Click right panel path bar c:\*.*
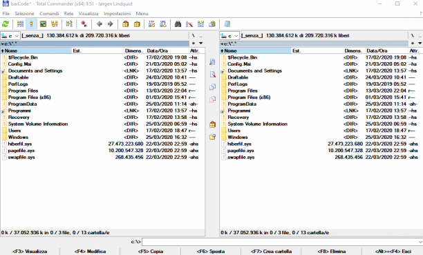 (314, 44)
